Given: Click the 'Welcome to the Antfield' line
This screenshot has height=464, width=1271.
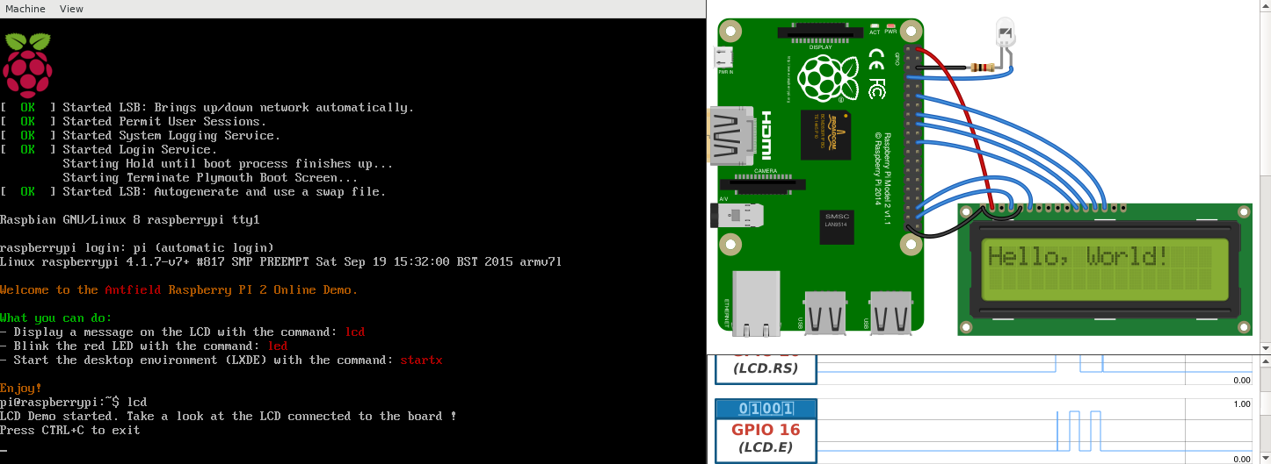Looking at the screenshot, I should click(x=179, y=290).
